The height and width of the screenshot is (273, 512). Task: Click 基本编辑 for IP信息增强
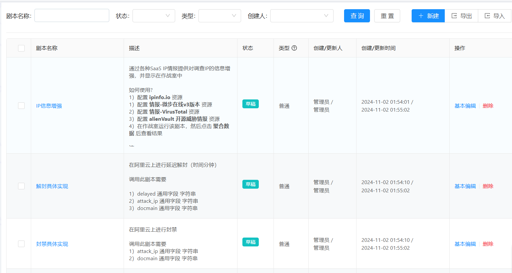465,106
